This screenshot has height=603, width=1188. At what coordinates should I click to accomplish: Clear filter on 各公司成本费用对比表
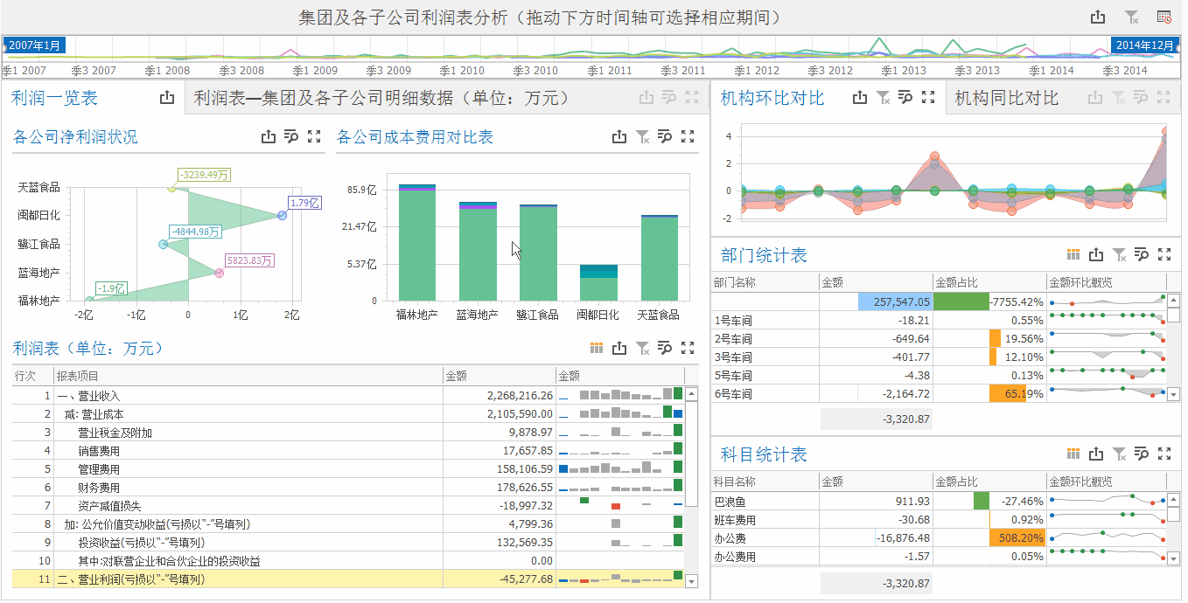pyautogui.click(x=642, y=136)
